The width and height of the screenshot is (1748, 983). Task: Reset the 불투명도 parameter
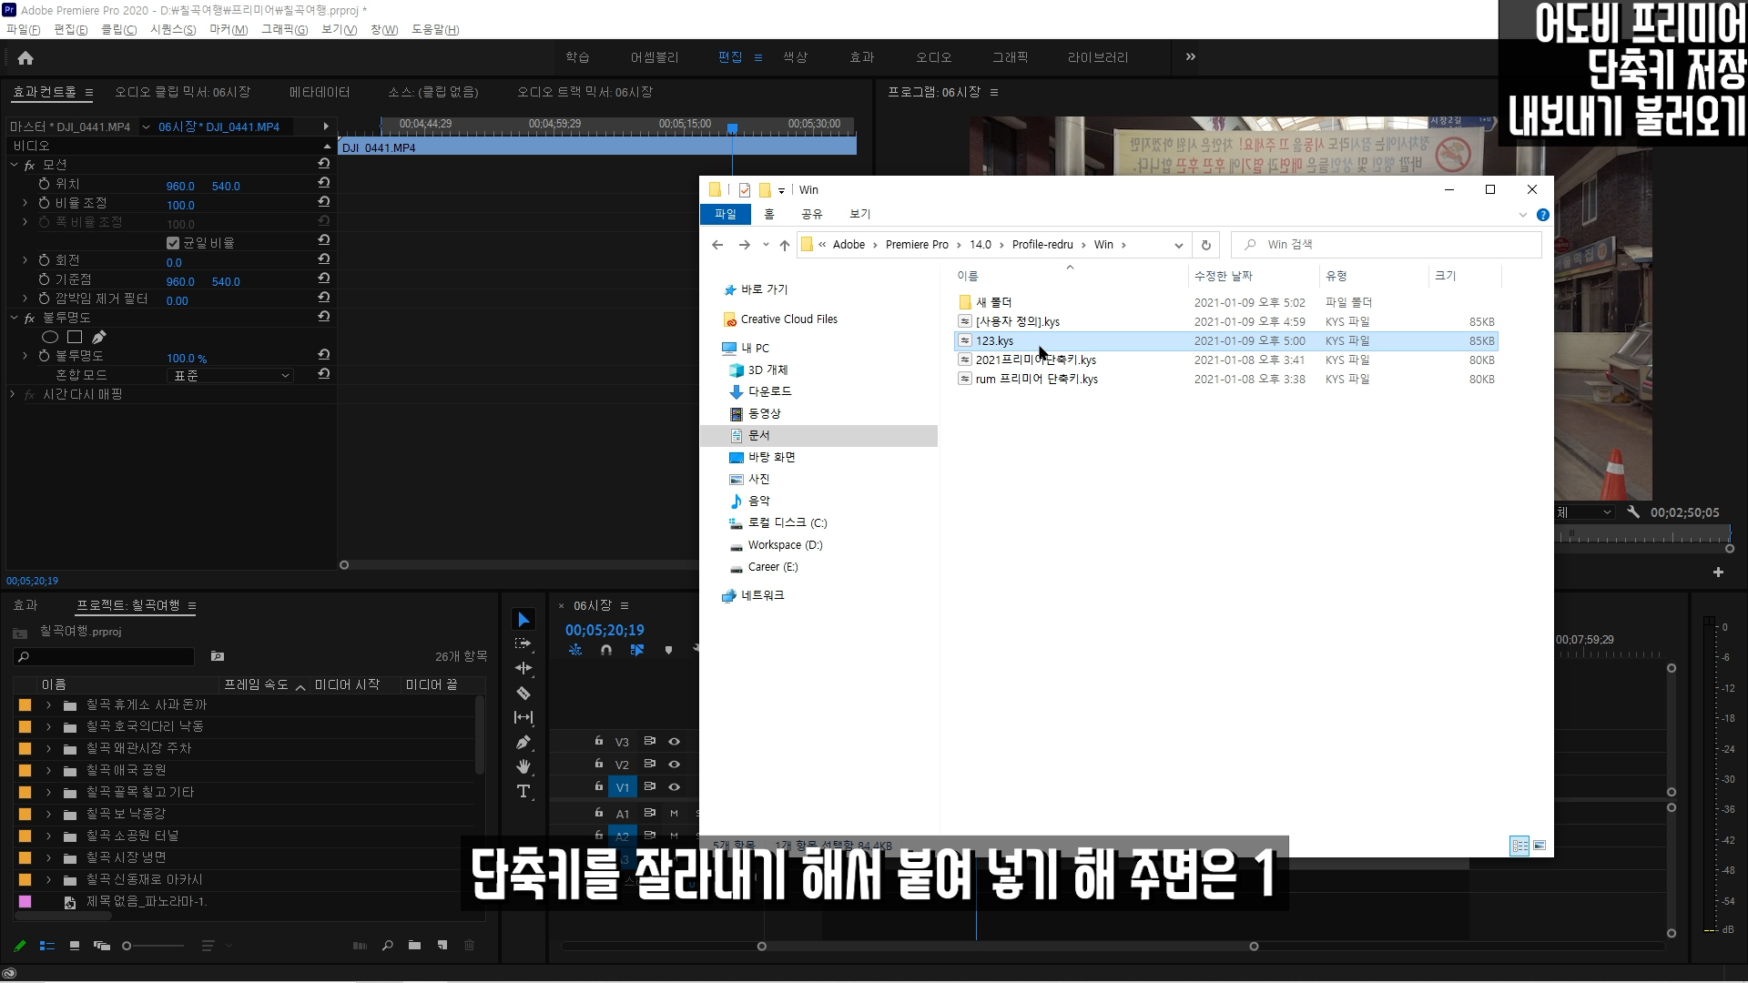click(x=323, y=355)
